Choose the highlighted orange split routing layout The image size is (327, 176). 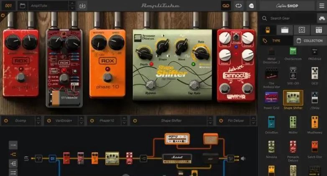(13, 154)
